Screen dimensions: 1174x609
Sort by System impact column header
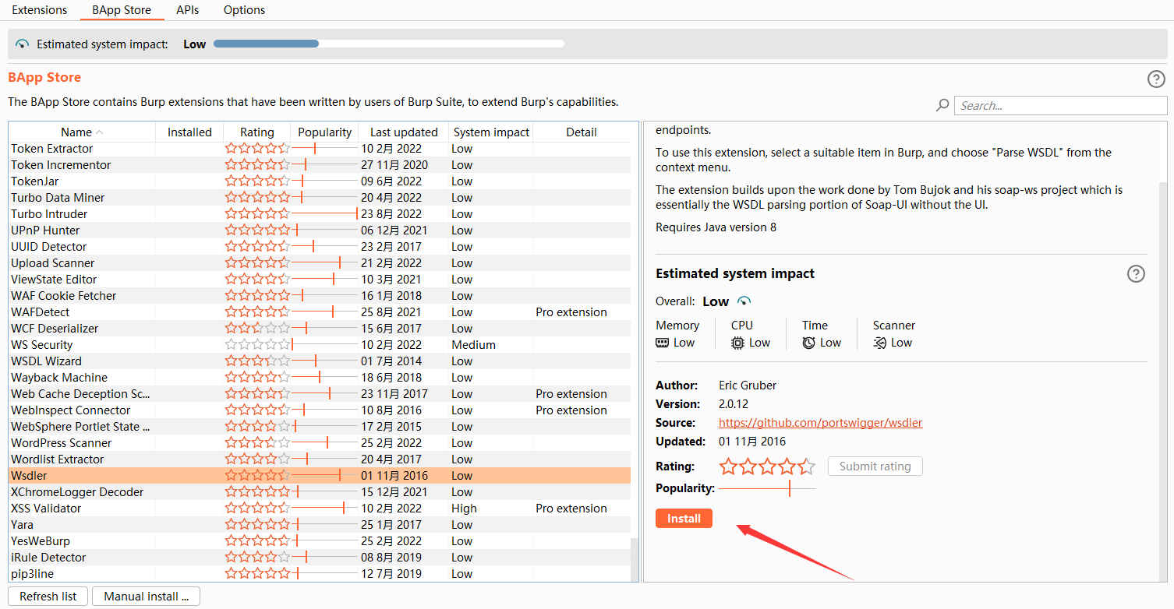(491, 132)
